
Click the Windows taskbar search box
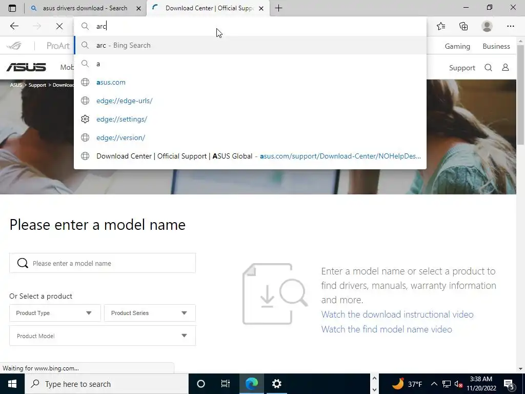(107, 384)
